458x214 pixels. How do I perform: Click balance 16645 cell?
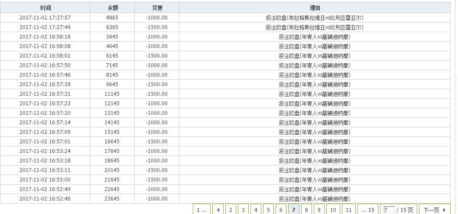pyautogui.click(x=112, y=142)
